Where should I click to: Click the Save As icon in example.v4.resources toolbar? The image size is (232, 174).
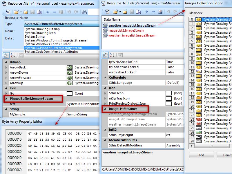(x=39, y=12)
